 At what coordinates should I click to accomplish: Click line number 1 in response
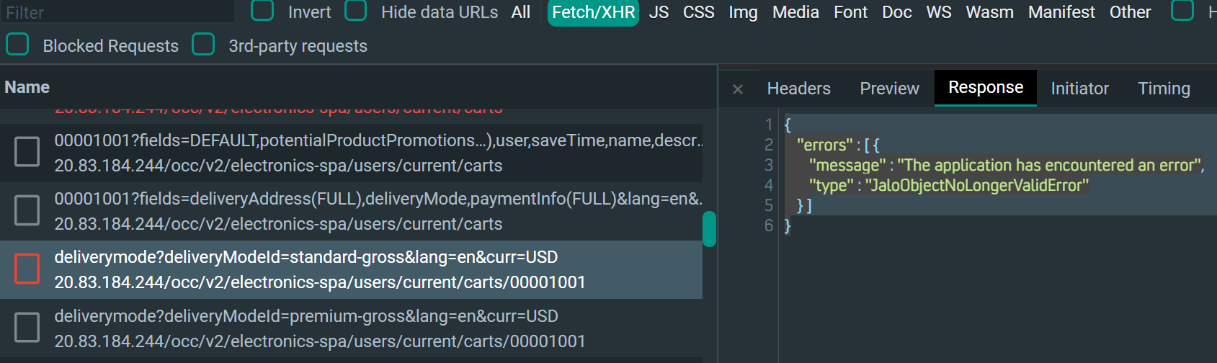[769, 125]
